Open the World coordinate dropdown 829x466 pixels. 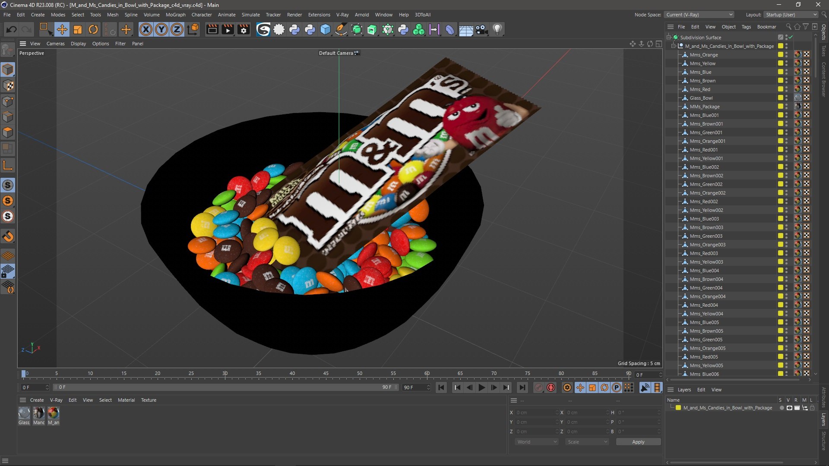[x=537, y=442]
